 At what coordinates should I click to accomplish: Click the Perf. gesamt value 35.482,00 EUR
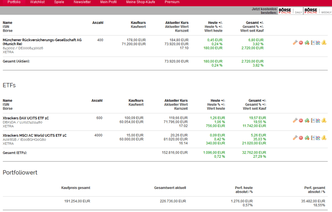coord(313,201)
